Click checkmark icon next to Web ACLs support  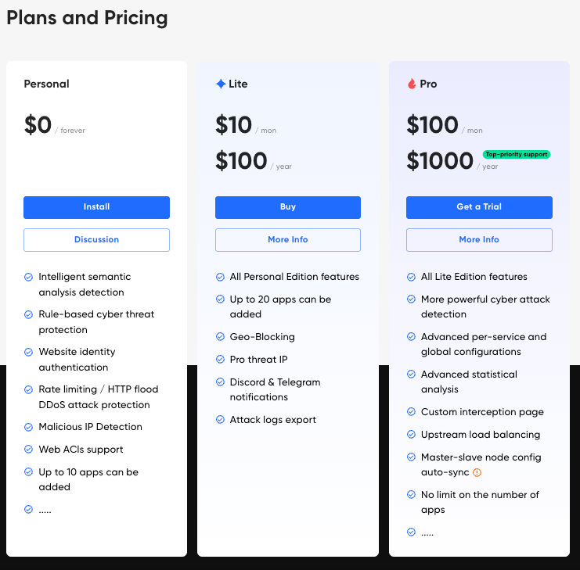pyautogui.click(x=29, y=450)
